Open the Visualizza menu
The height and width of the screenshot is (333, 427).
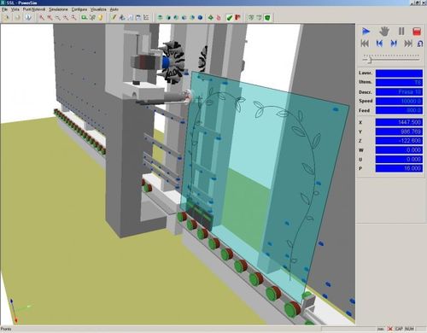[x=98, y=9]
